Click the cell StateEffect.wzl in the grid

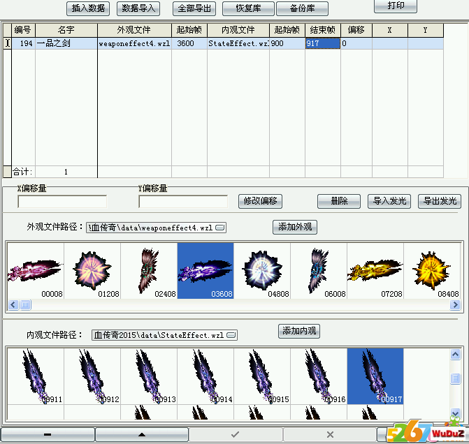238,43
